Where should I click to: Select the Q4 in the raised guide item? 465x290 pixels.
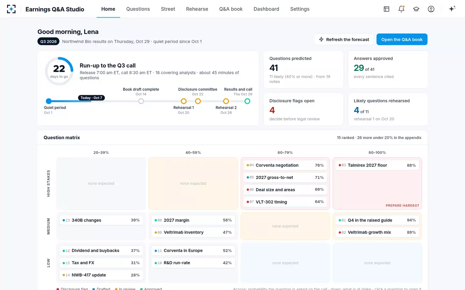pos(377,220)
